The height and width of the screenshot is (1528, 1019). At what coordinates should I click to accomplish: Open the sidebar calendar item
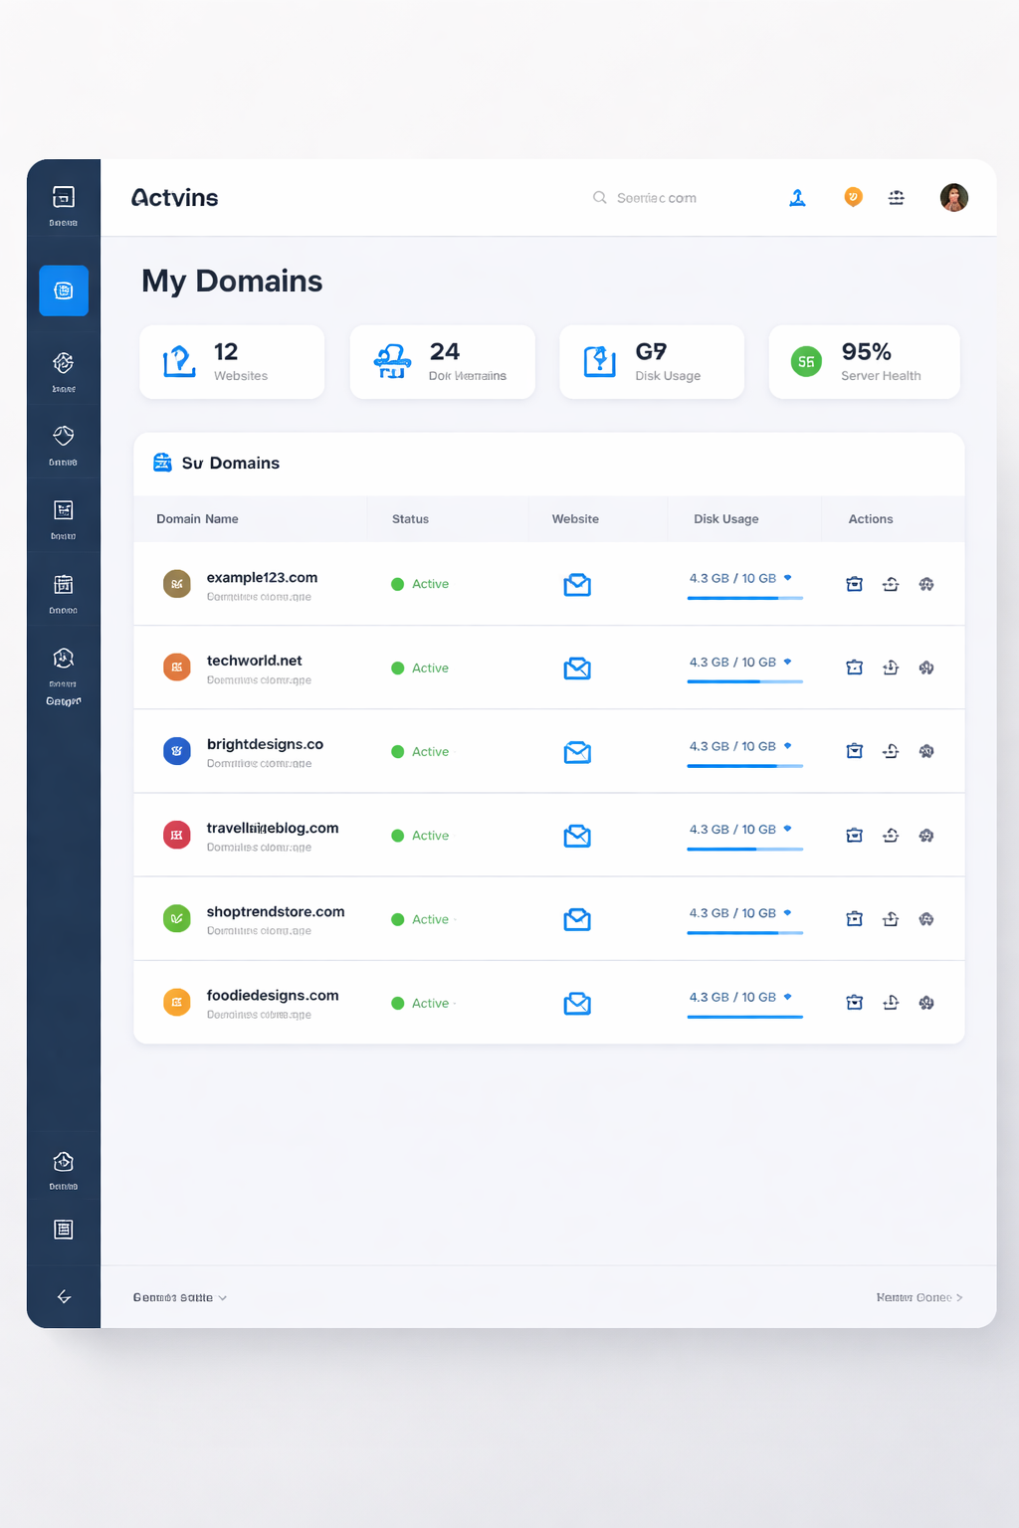tap(64, 593)
